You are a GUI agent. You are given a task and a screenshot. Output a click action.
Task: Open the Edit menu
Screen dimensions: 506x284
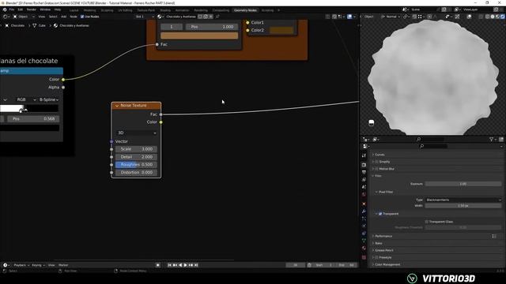pos(21,9)
